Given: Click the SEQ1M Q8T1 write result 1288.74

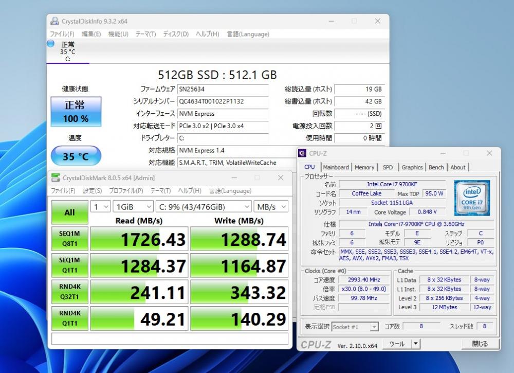Looking at the screenshot, I should [240, 239].
